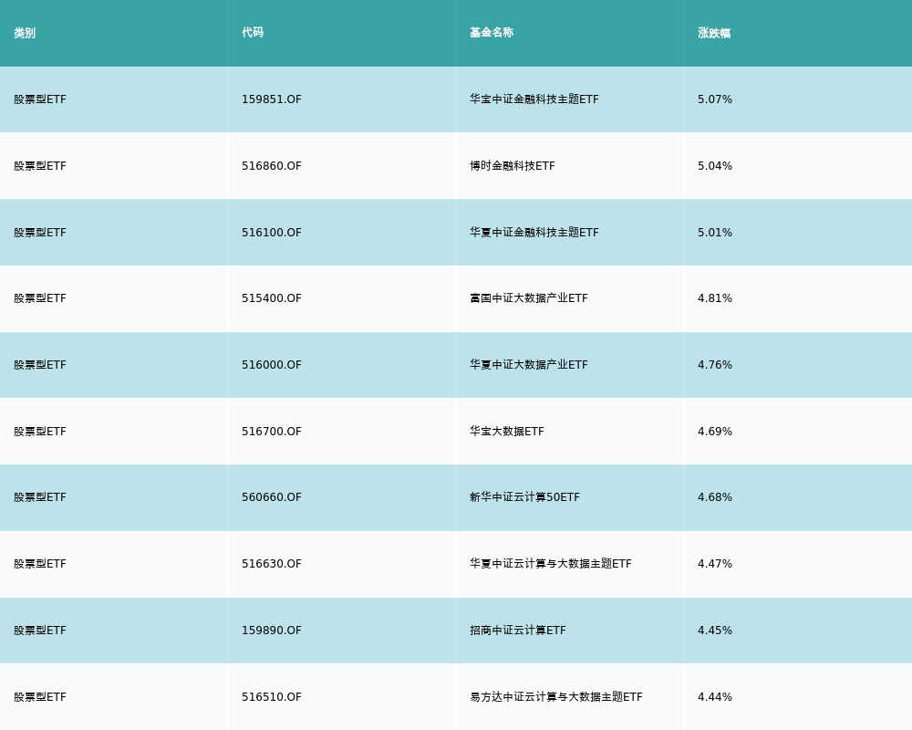Select fund code 515400.OF
The image size is (912, 730).
pos(272,298)
